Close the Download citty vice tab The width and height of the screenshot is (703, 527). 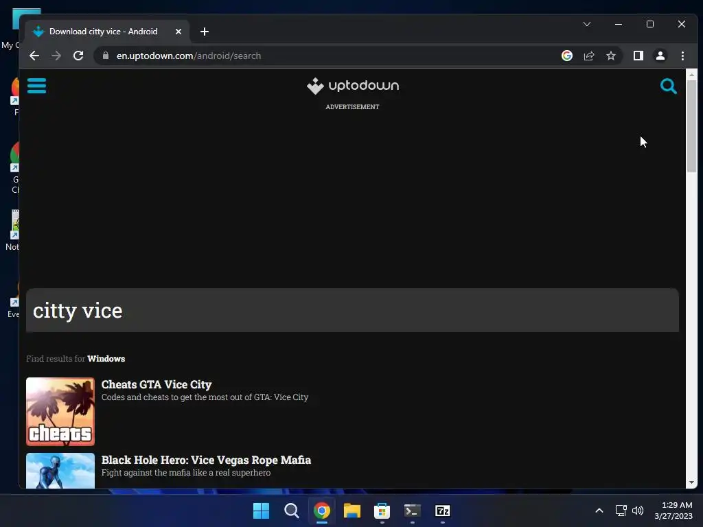pos(178,32)
